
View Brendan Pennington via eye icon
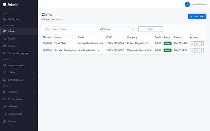(192, 50)
